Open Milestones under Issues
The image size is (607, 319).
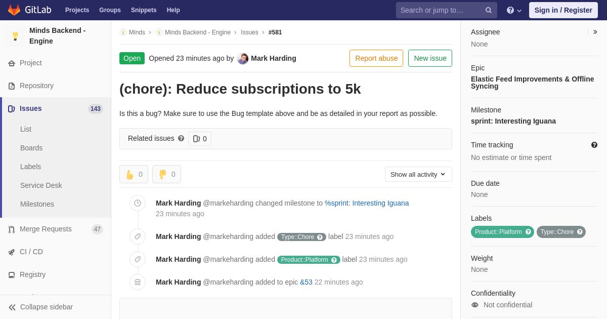[x=37, y=204]
